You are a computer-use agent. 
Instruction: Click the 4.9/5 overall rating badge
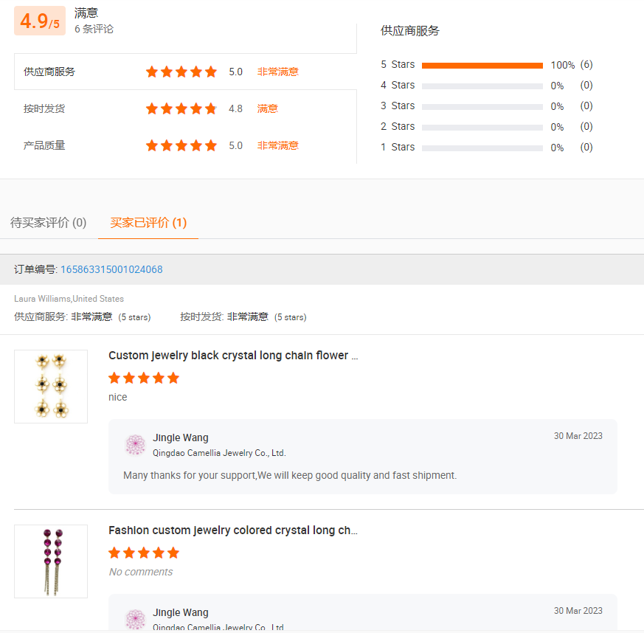(x=40, y=21)
